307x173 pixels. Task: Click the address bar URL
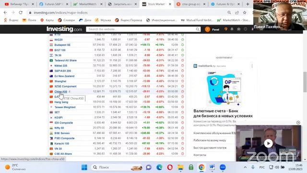61,12
